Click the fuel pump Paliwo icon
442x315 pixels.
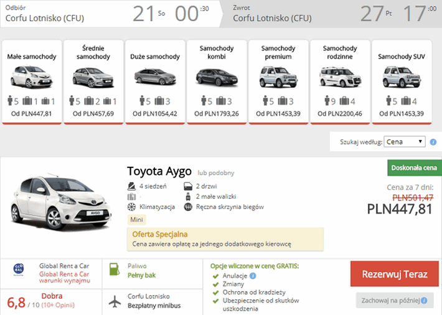click(x=114, y=270)
